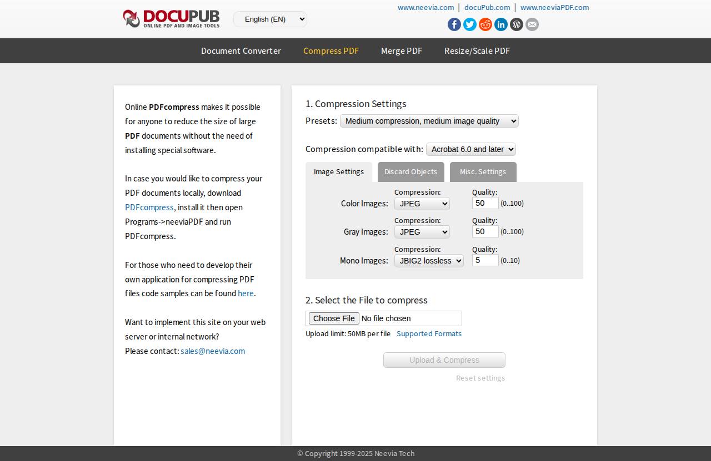
Task: Click the DocuPub logo
Action: click(x=171, y=19)
